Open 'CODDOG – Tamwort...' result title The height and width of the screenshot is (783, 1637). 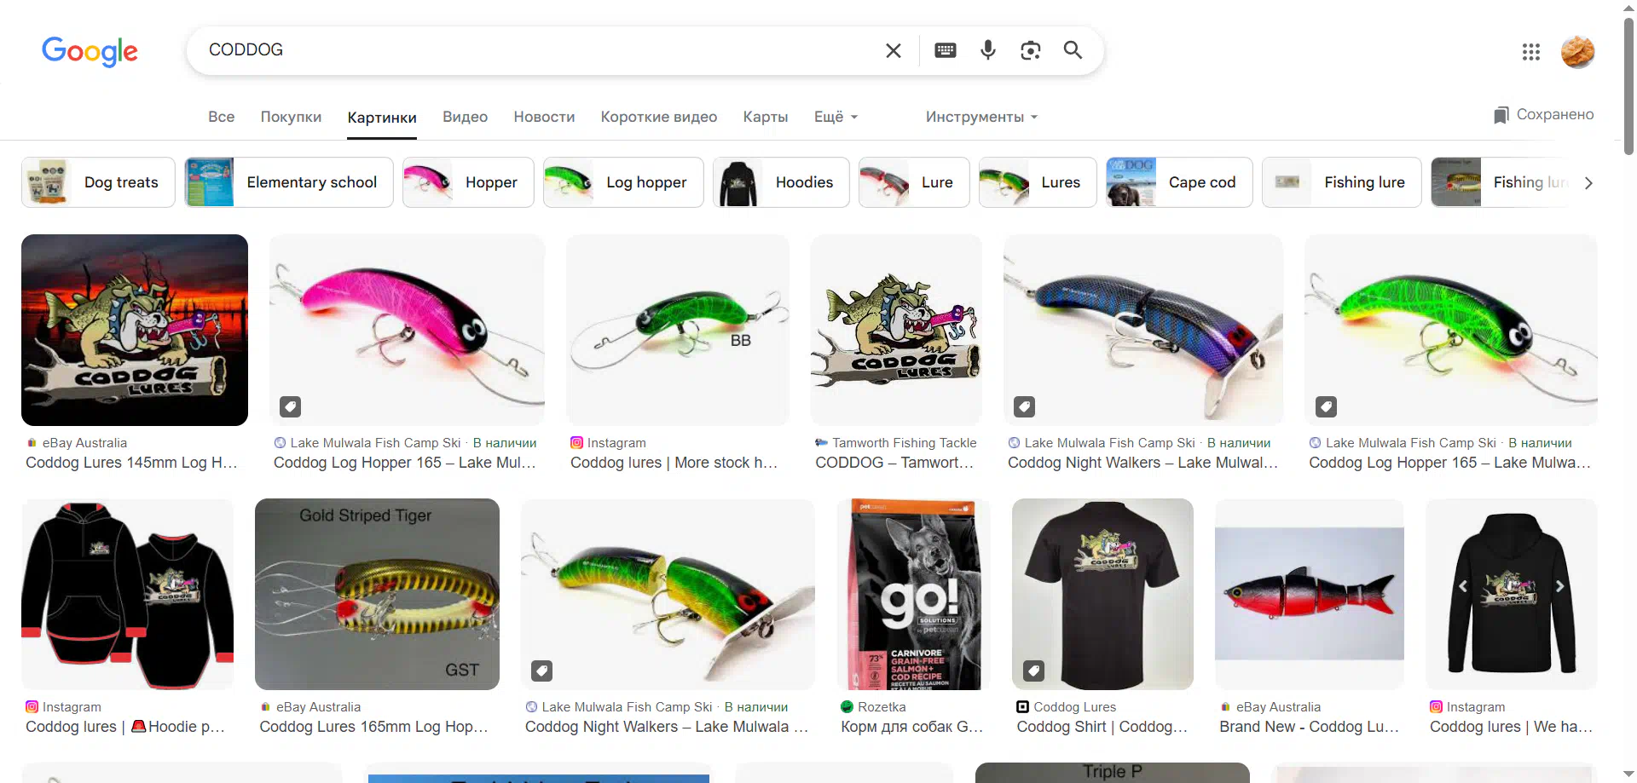(x=894, y=463)
